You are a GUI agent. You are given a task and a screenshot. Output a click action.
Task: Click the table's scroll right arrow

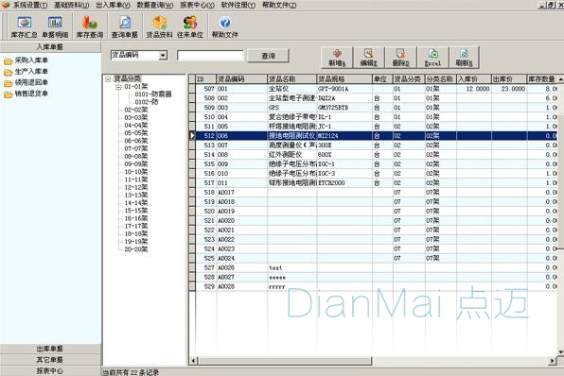coord(552,361)
